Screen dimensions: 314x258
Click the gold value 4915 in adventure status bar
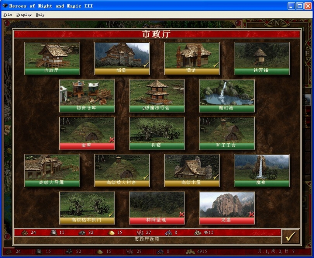202,252
